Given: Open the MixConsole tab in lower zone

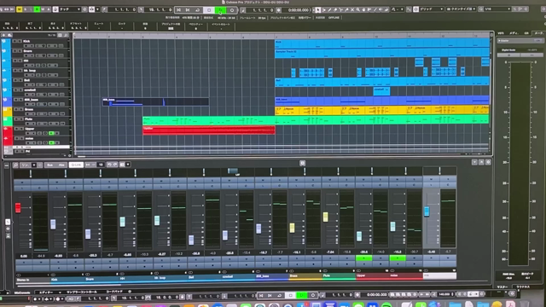Looking at the screenshot, I should (22, 293).
